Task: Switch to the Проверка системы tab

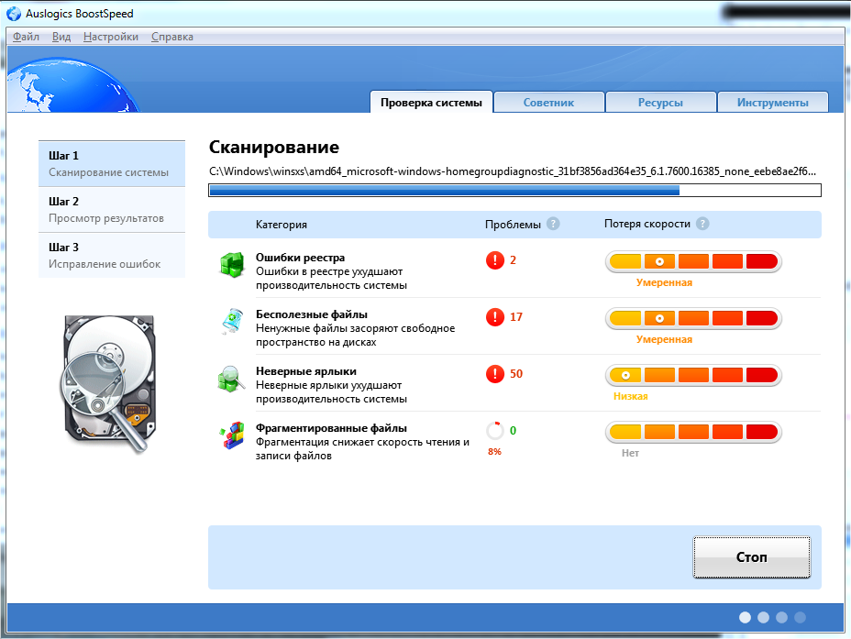Action: click(432, 103)
